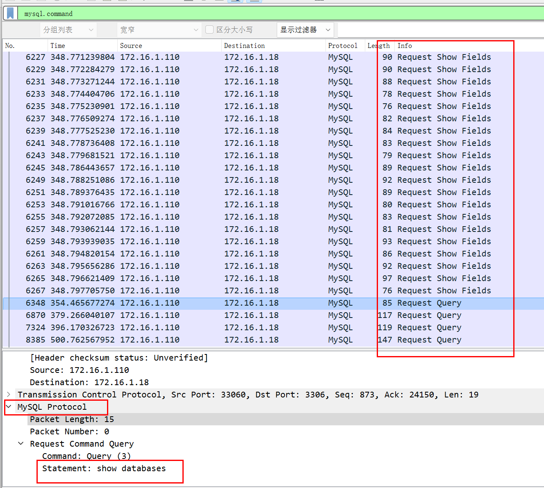Choose packet 6265 with length 97
The image size is (544, 488).
(x=273, y=278)
